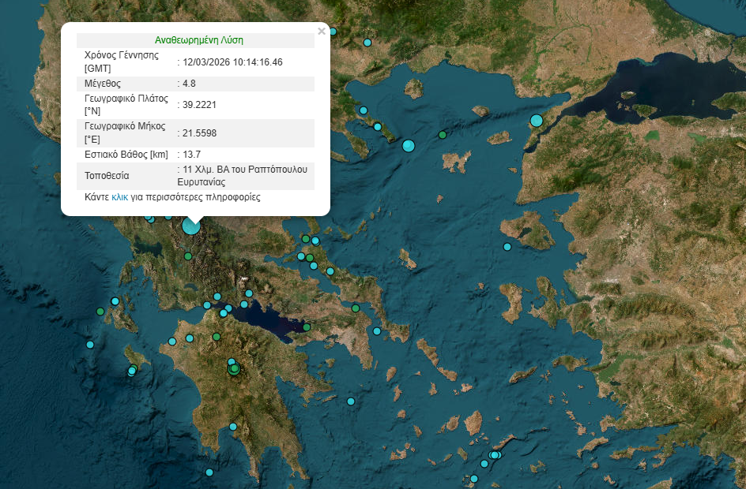746x489 pixels.
Task: Select the isolated cyan marker in the Ionian Sea west of Zakynthos
Action: (90, 345)
